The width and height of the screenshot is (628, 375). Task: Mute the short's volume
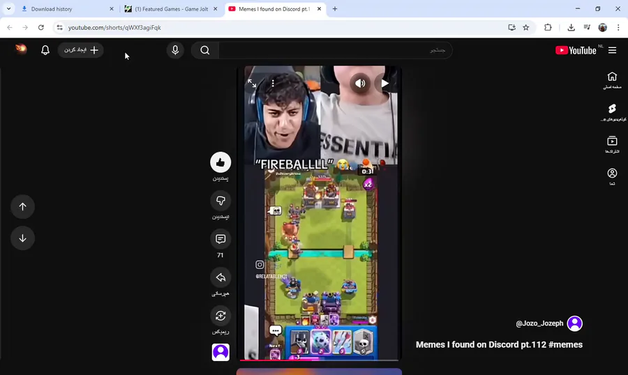point(360,83)
